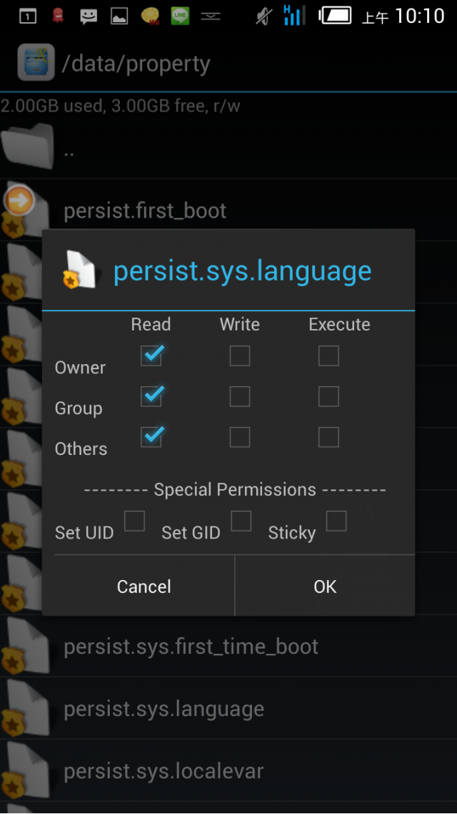457x814 pixels.
Task: Cancel the permissions dialog
Action: tap(144, 586)
